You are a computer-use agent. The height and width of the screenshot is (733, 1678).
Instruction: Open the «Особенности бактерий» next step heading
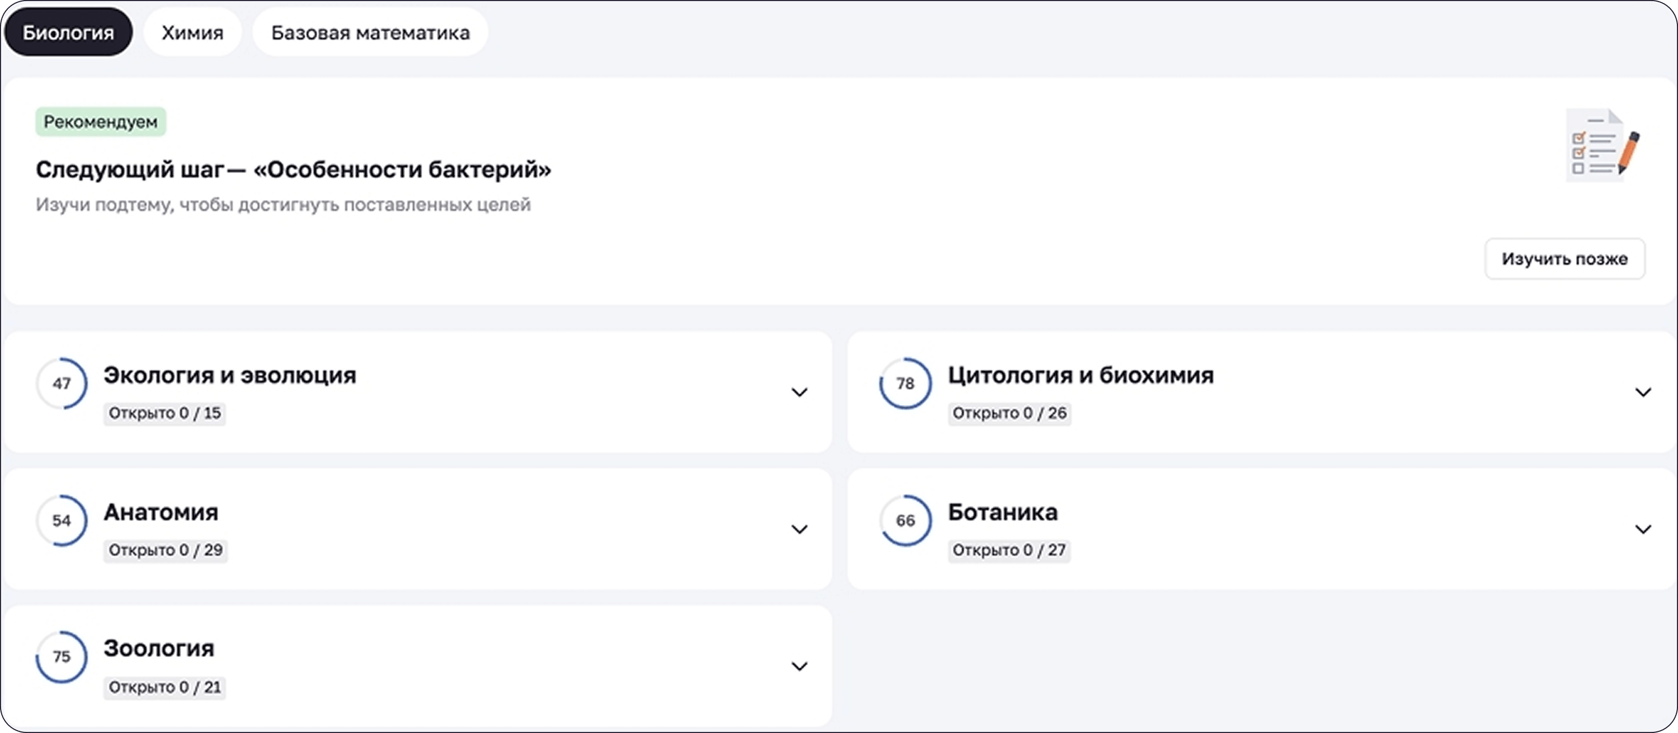293,169
